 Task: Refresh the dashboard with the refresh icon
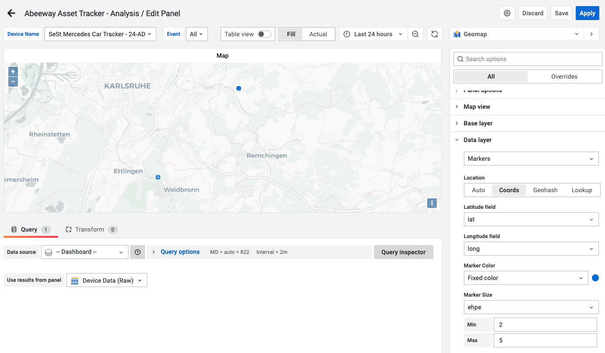(434, 34)
